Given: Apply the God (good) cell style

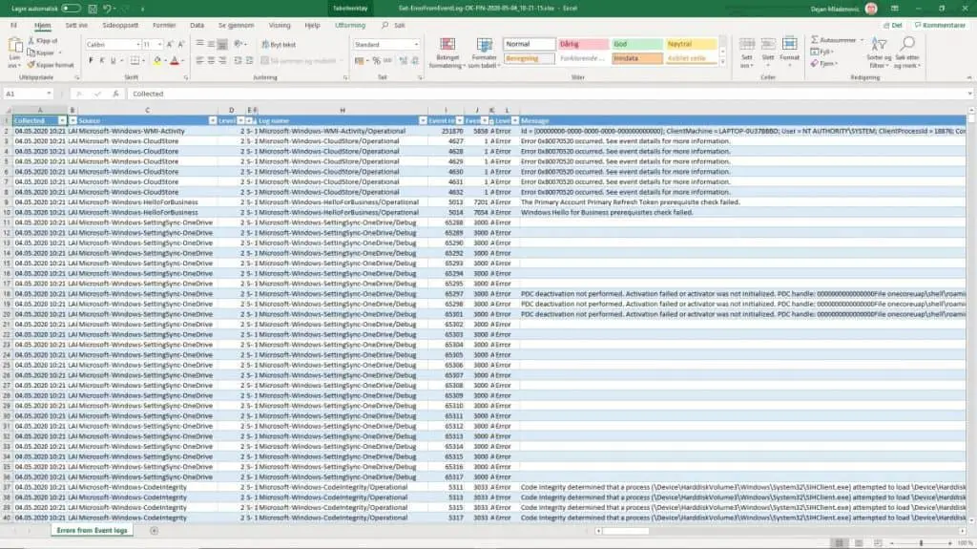Looking at the screenshot, I should (x=636, y=44).
